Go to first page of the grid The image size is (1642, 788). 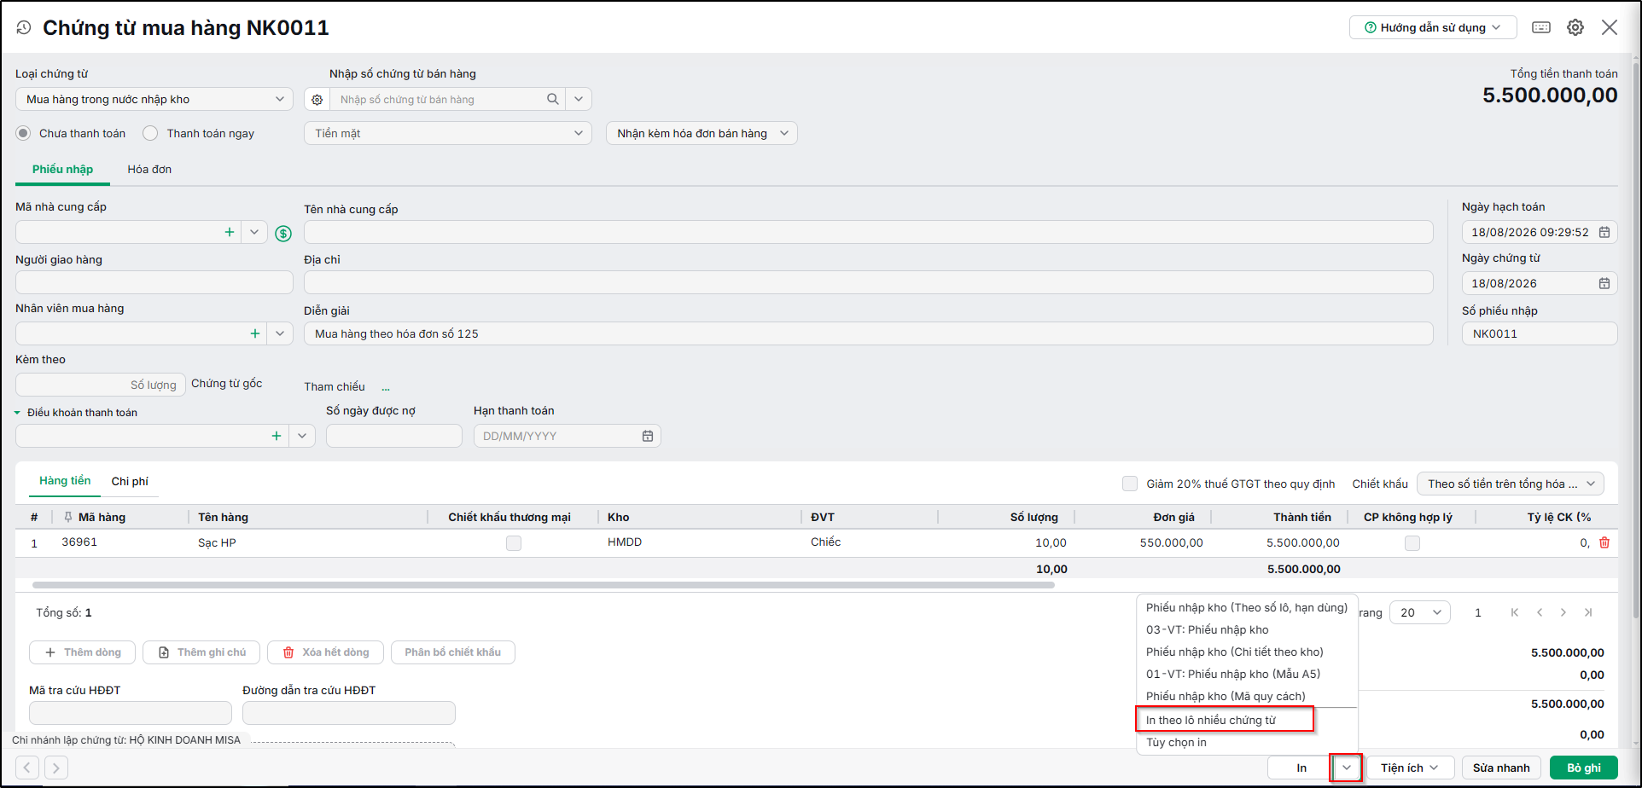1515,612
